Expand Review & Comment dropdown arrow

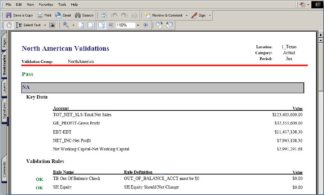coord(186,15)
